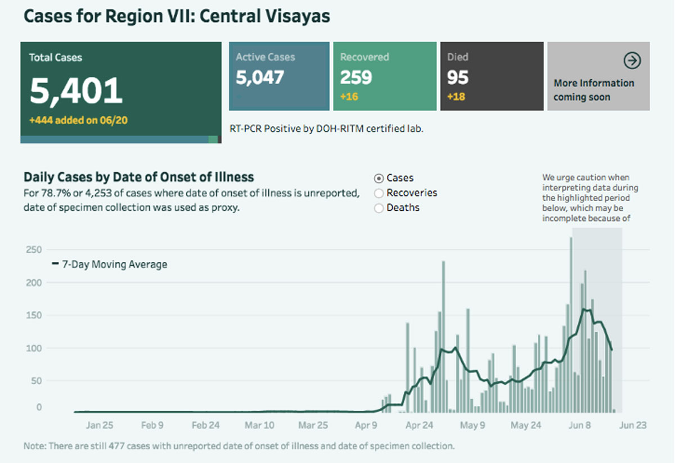Click the Died 95 tile
675x463 pixels.
(x=491, y=76)
